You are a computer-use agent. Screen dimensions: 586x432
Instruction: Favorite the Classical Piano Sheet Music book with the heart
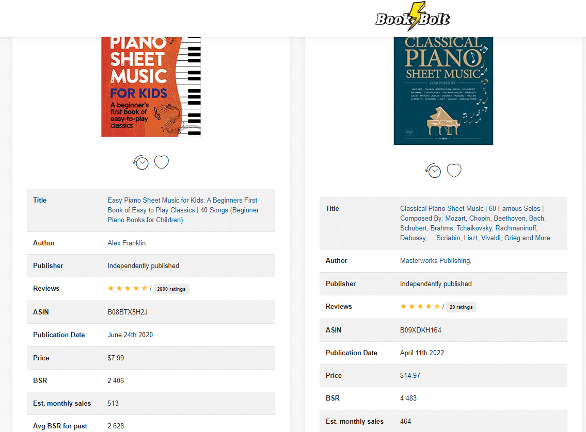point(454,170)
